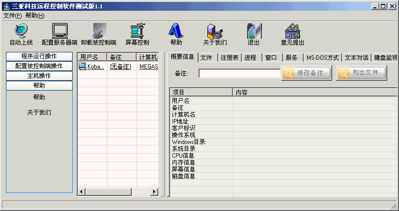The image size is (399, 211).
Task: Expand the 配置被控制端操作 sidebar section
Action: pos(39,66)
